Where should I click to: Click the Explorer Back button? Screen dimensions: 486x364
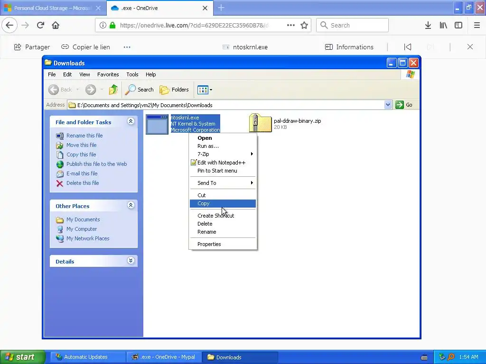tap(60, 90)
